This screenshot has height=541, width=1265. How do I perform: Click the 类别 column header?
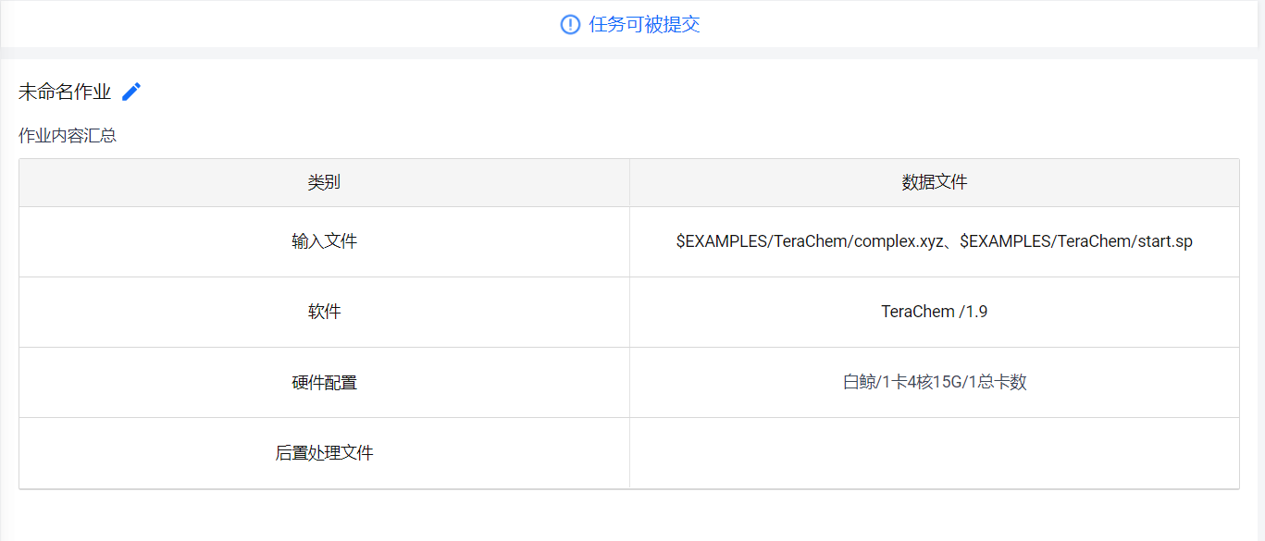(x=324, y=182)
